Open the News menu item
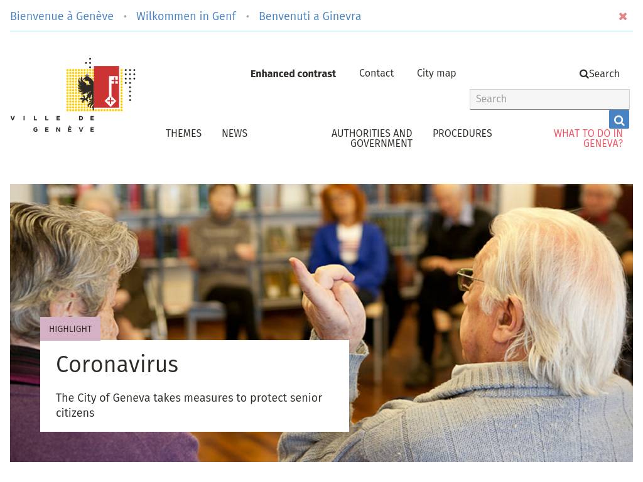Viewport: 643px width, 482px height. click(x=235, y=133)
